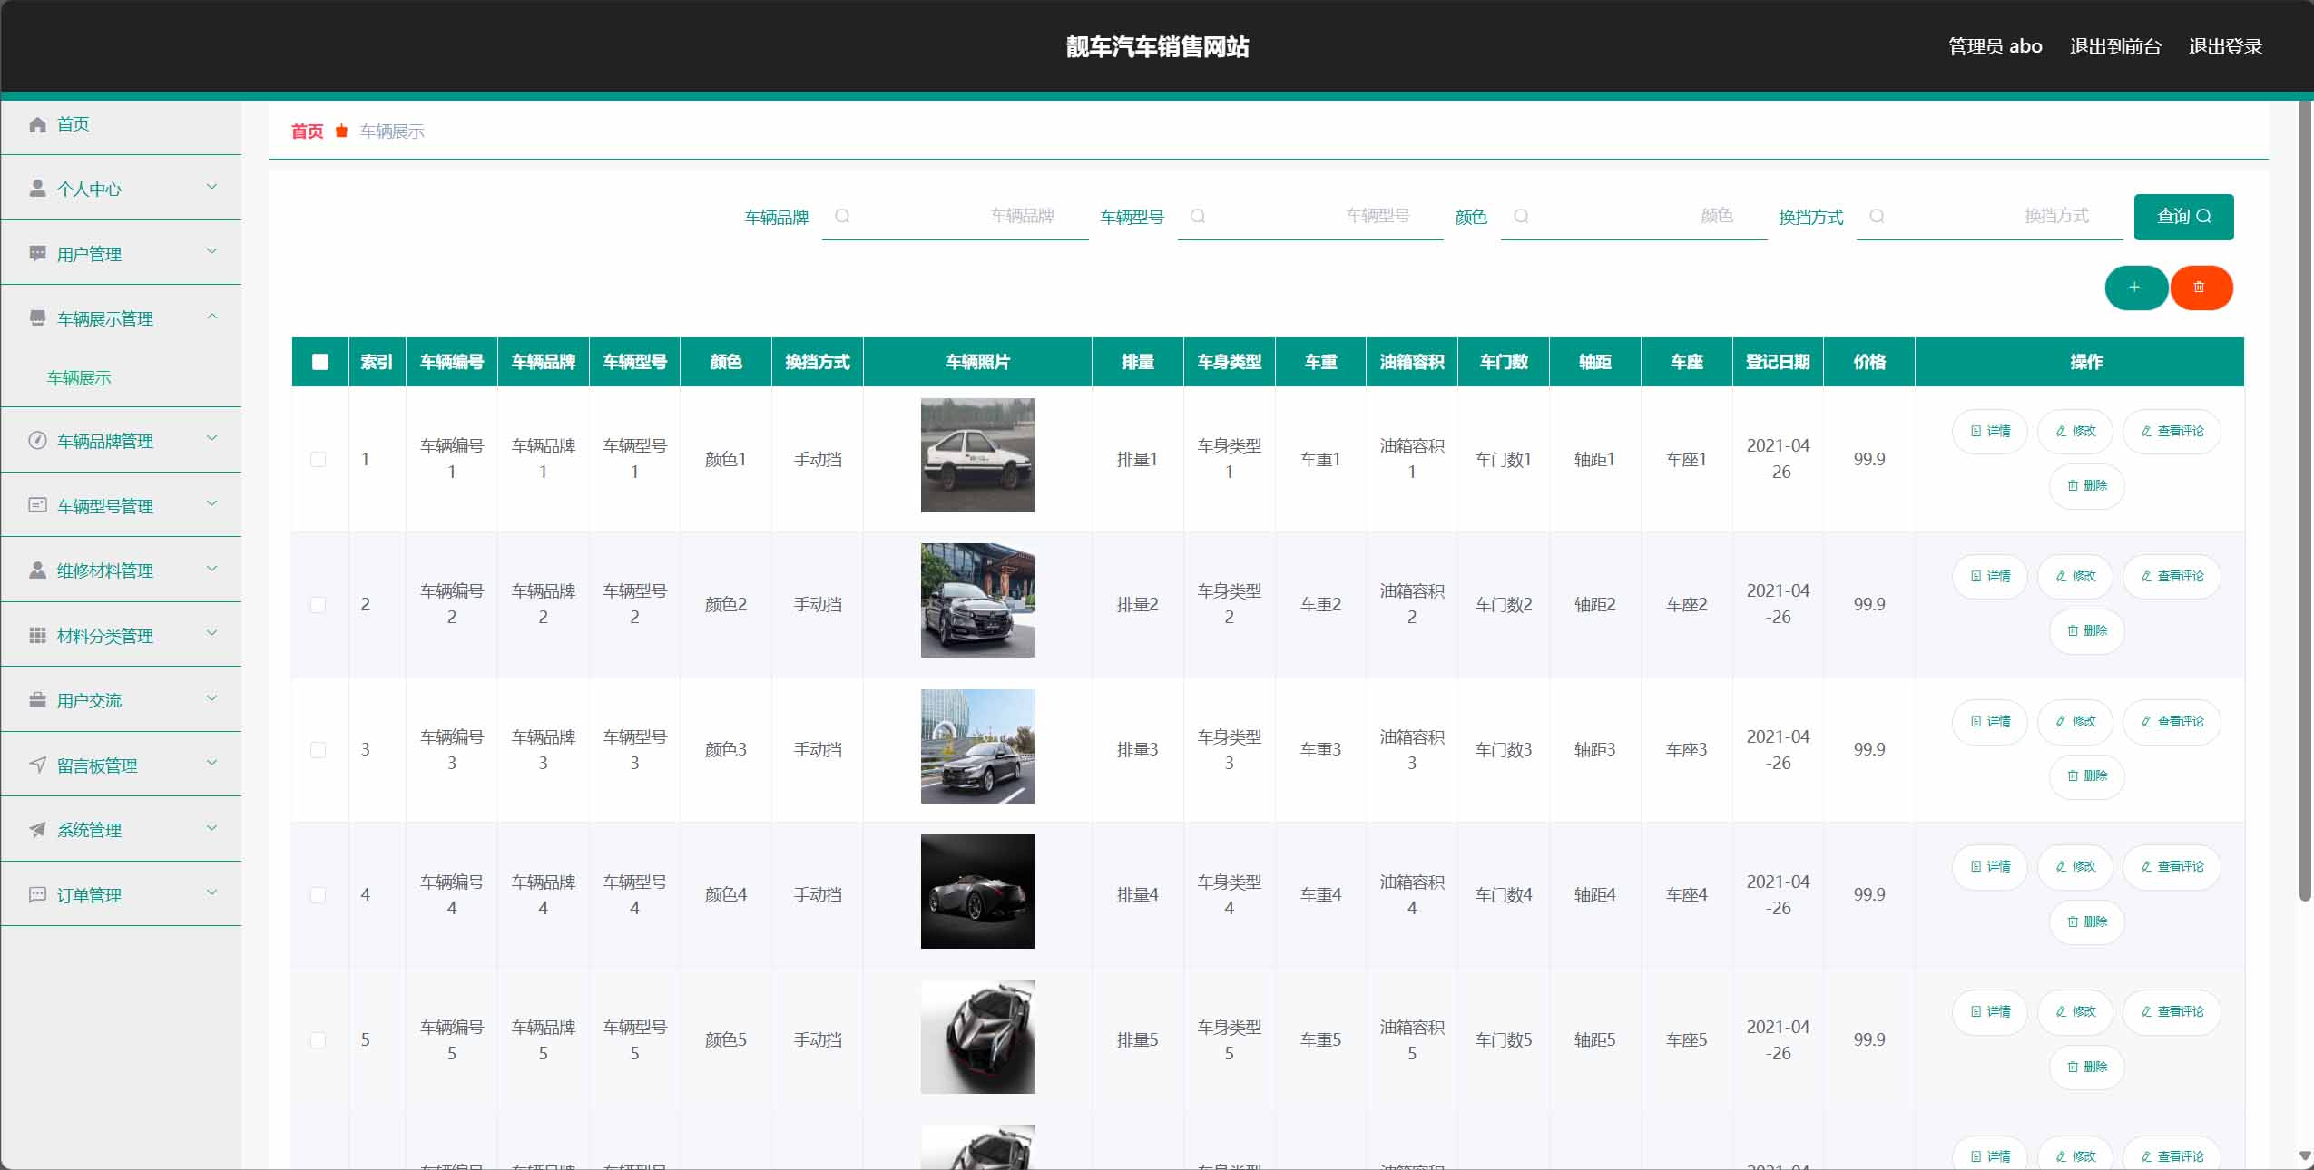2314x1170 pixels.
Task: Click the grid icon beside 材料分类管理
Action: (37, 635)
